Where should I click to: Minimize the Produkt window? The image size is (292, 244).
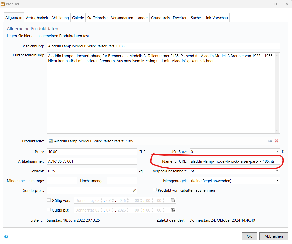(x=264, y=4)
